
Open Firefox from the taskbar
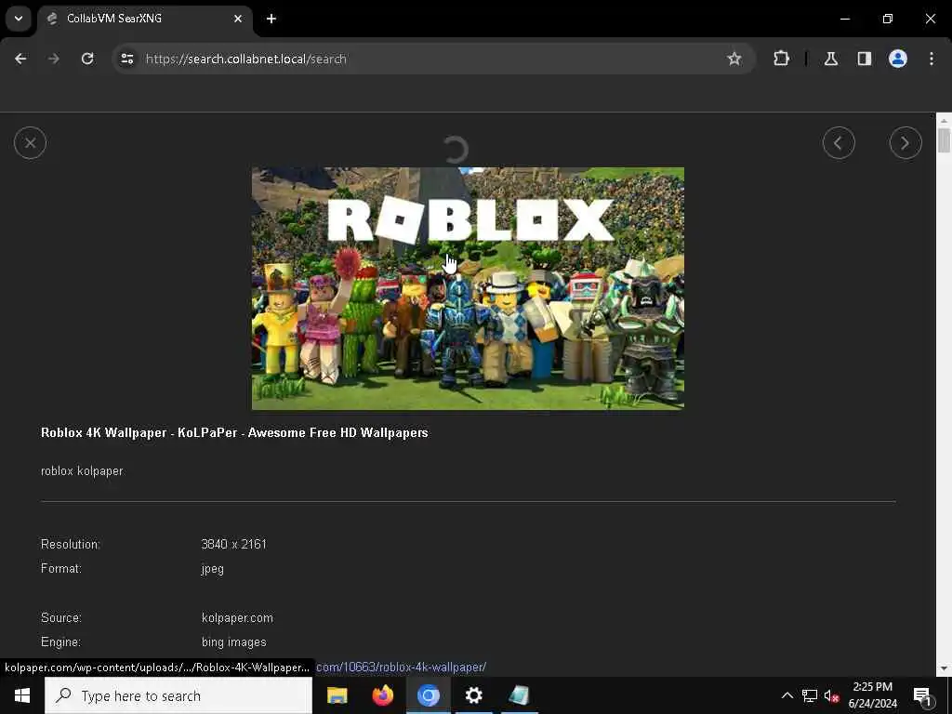coord(382,695)
